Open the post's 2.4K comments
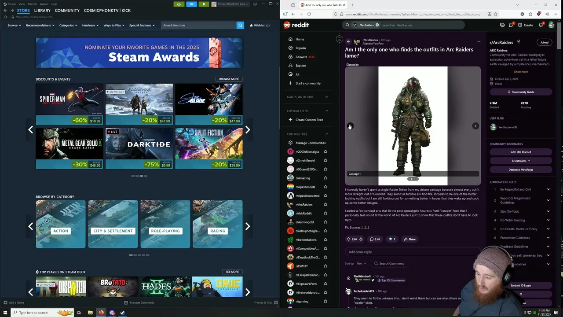563x317 pixels. pyautogui.click(x=375, y=239)
